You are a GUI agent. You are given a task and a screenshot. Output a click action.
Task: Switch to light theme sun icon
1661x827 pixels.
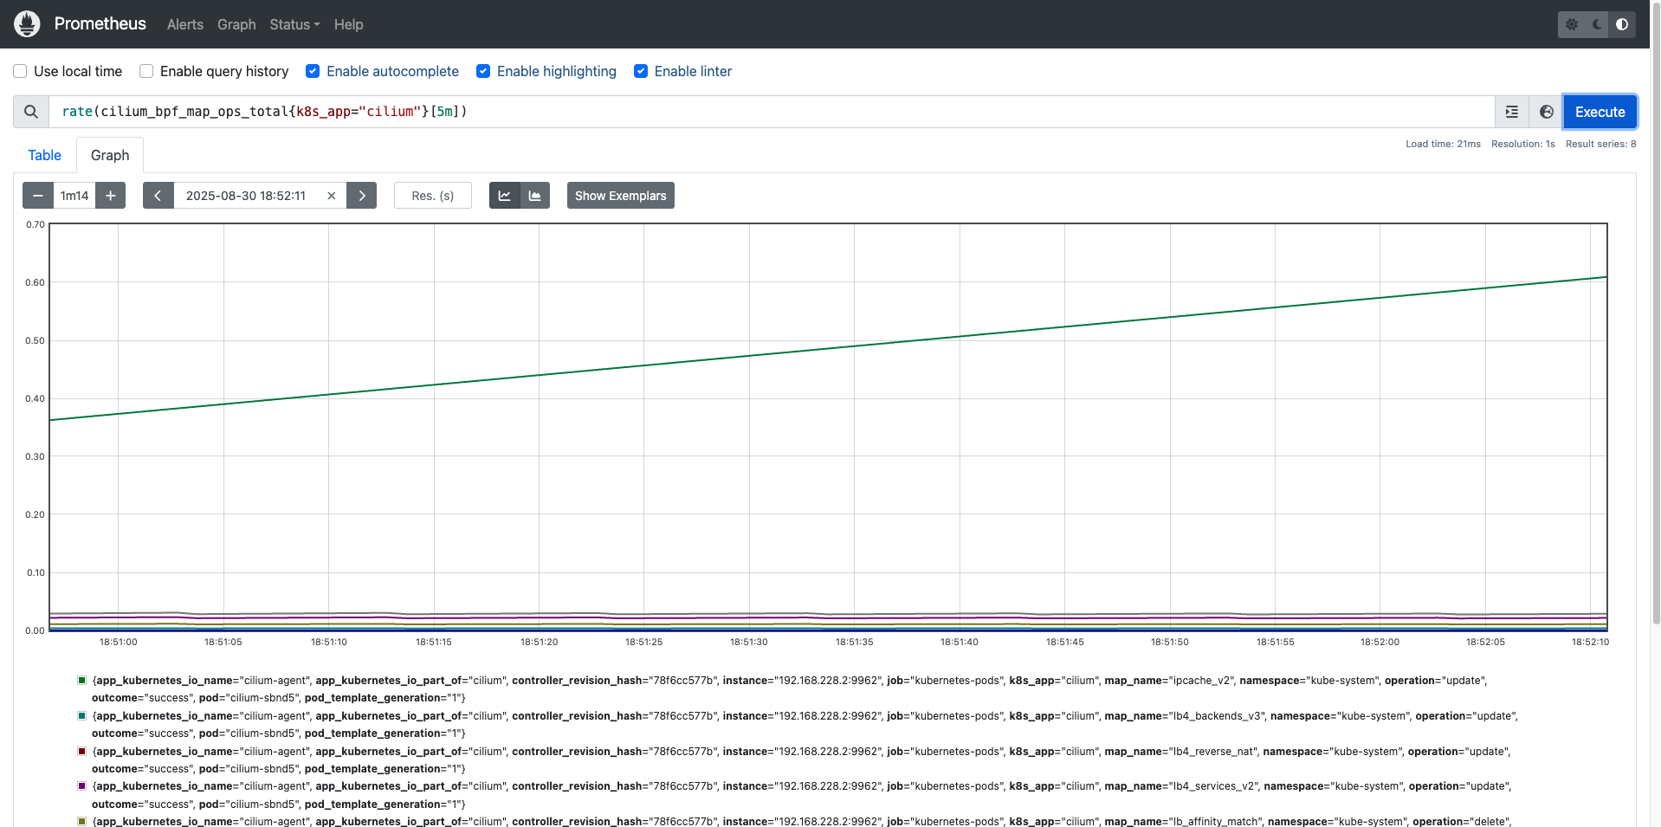(1572, 24)
